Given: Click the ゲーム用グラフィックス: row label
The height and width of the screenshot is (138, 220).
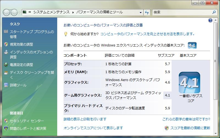Looking at the screenshot, I should 83,95.
